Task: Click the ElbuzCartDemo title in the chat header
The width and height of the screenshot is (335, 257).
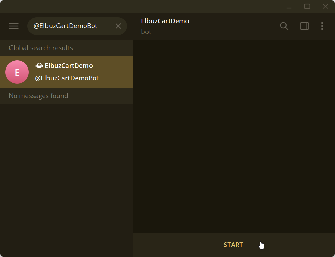Action: [x=165, y=21]
